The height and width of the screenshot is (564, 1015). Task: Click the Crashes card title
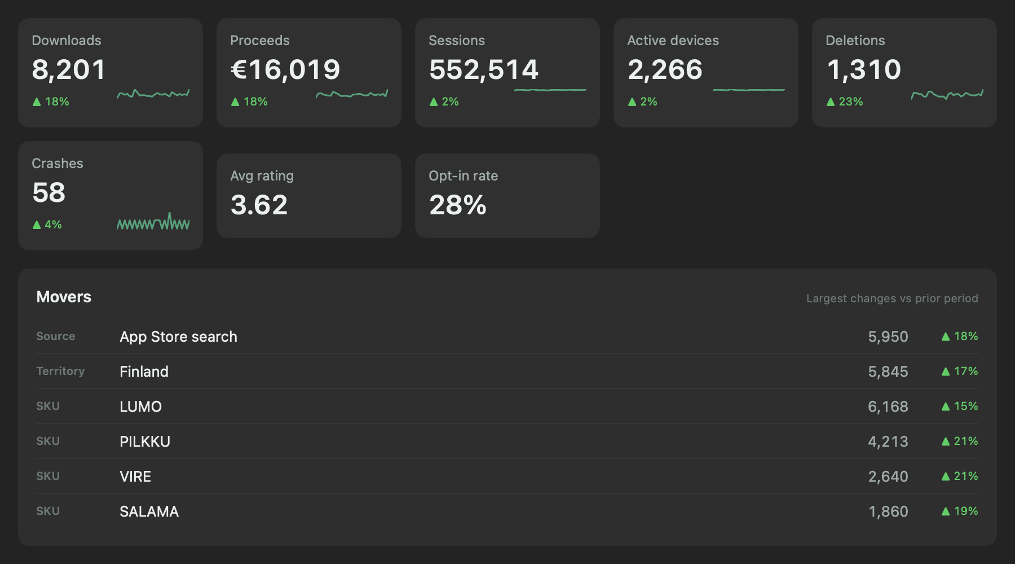point(58,164)
